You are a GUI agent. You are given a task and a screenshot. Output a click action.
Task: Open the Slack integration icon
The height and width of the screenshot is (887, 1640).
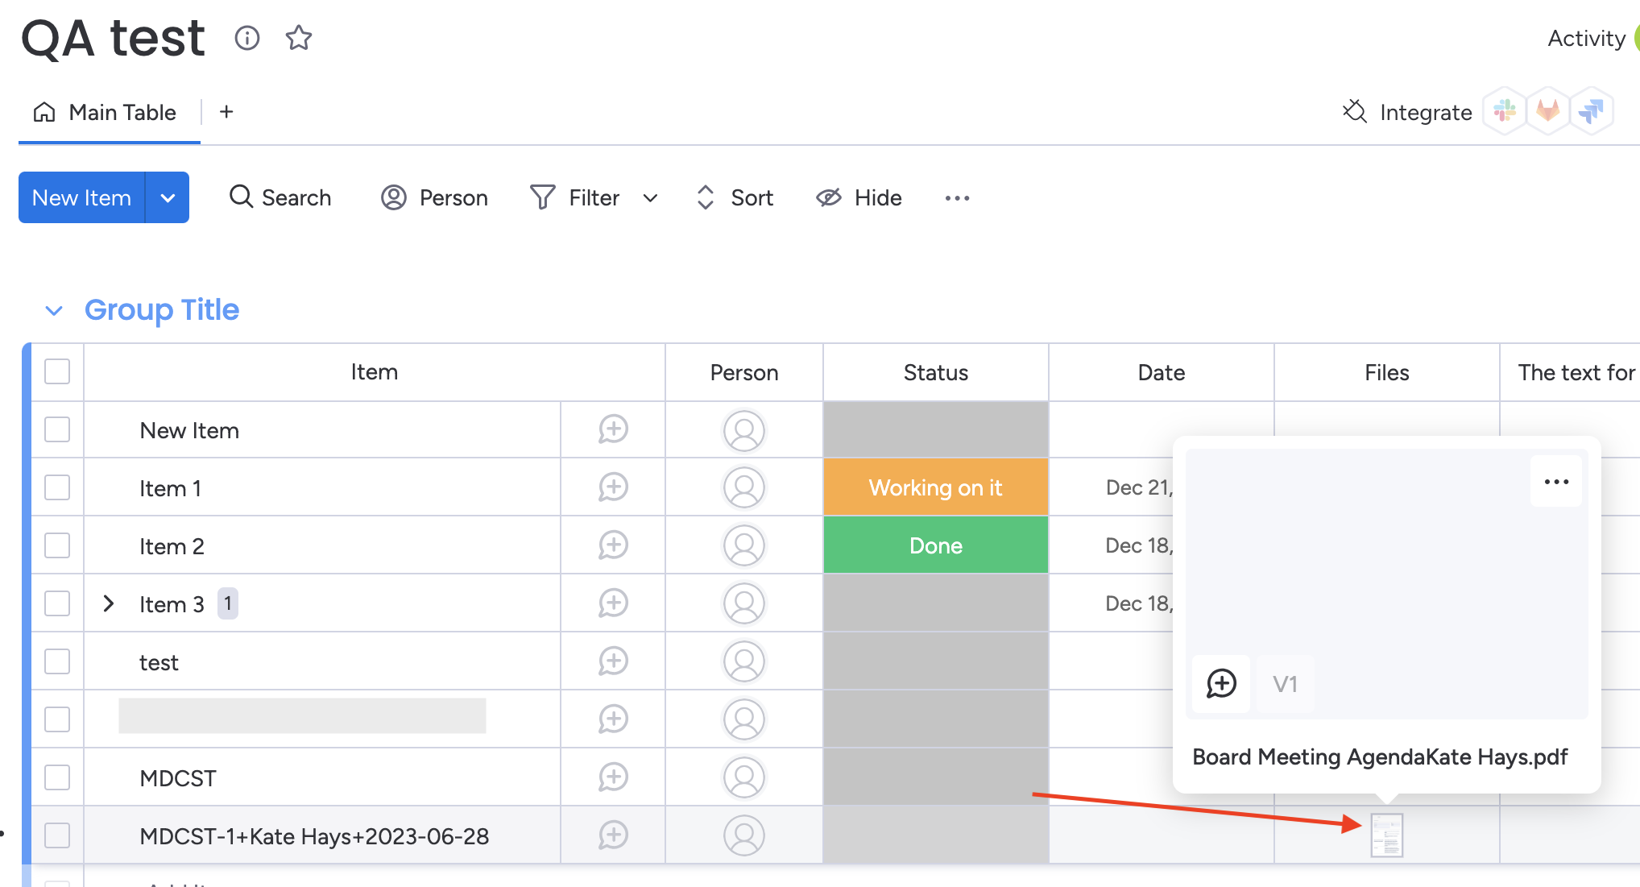point(1505,110)
